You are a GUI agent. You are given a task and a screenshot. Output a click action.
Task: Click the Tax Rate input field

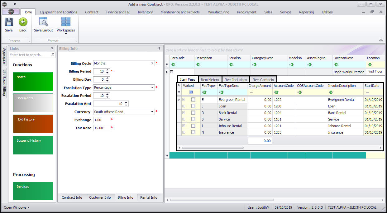pyautogui.click(x=101, y=128)
